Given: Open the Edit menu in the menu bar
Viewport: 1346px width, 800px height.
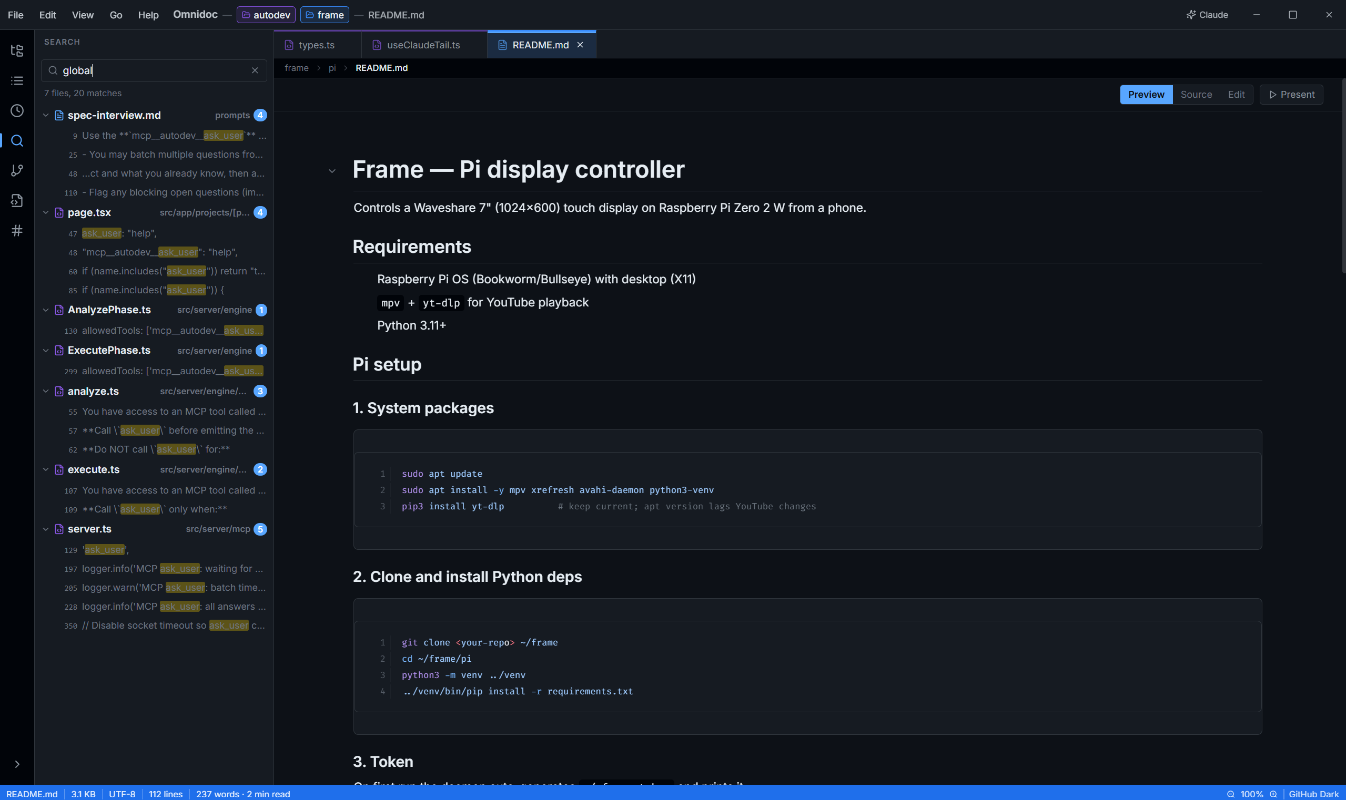Looking at the screenshot, I should 47,15.
